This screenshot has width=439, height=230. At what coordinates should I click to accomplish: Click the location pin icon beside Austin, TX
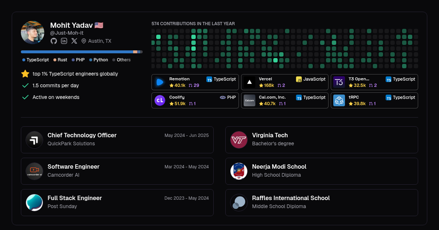84,41
